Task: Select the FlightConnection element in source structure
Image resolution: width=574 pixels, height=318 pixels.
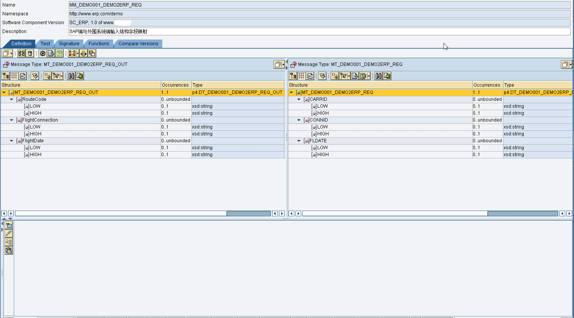Action: (x=40, y=120)
